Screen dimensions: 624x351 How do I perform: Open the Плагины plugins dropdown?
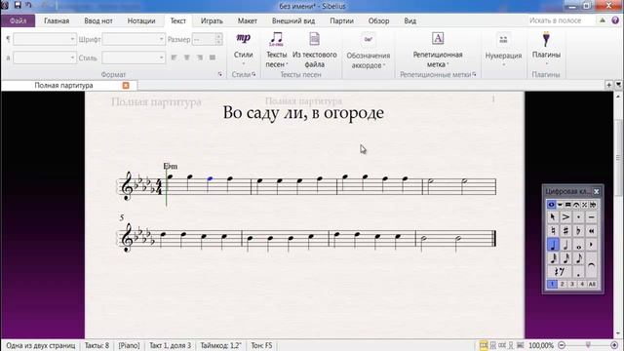[x=546, y=50]
